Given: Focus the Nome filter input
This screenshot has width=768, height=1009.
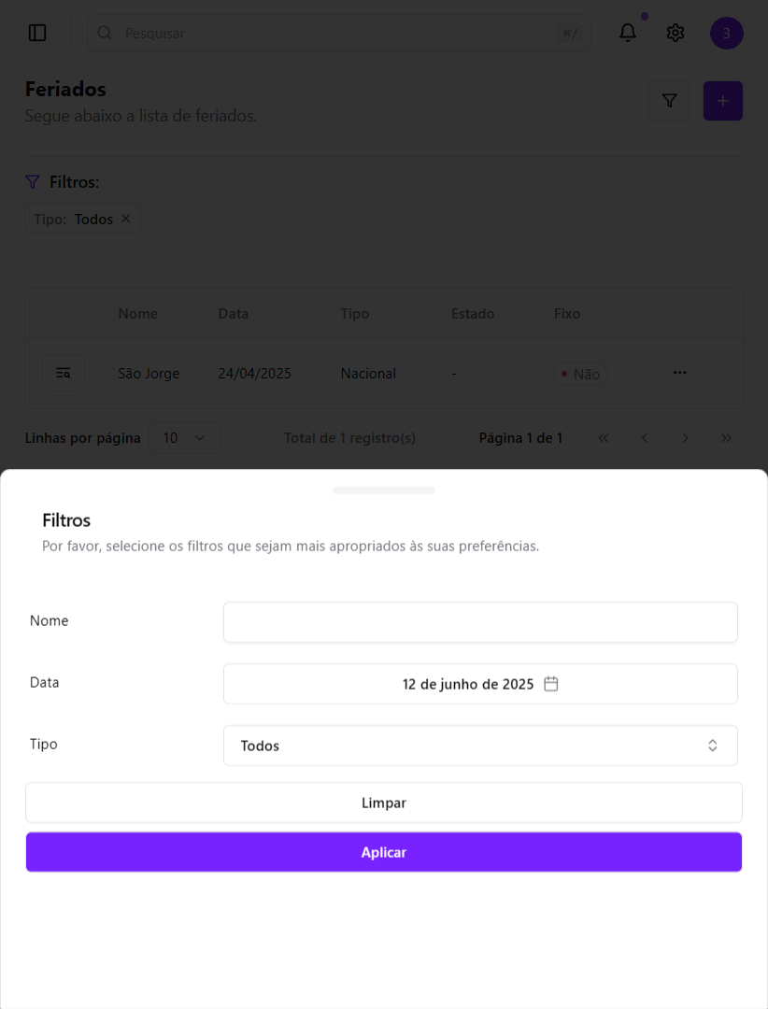Looking at the screenshot, I should click(480, 622).
